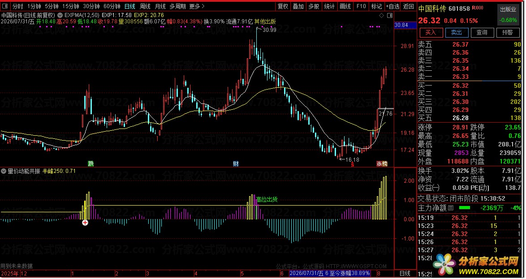Switch to 1分钟 period
This screenshot has width=526, height=279.
[x=34, y=6]
